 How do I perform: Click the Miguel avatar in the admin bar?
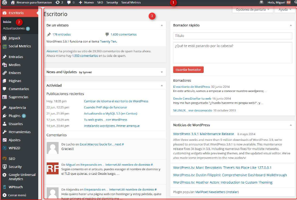(x=289, y=2)
